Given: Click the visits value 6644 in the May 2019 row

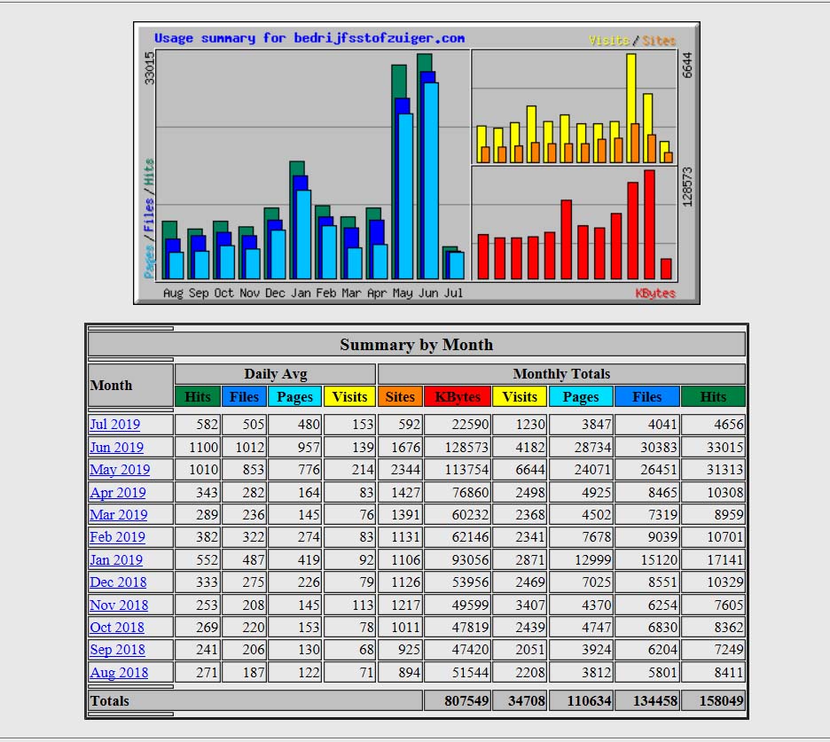Looking at the screenshot, I should tap(530, 470).
